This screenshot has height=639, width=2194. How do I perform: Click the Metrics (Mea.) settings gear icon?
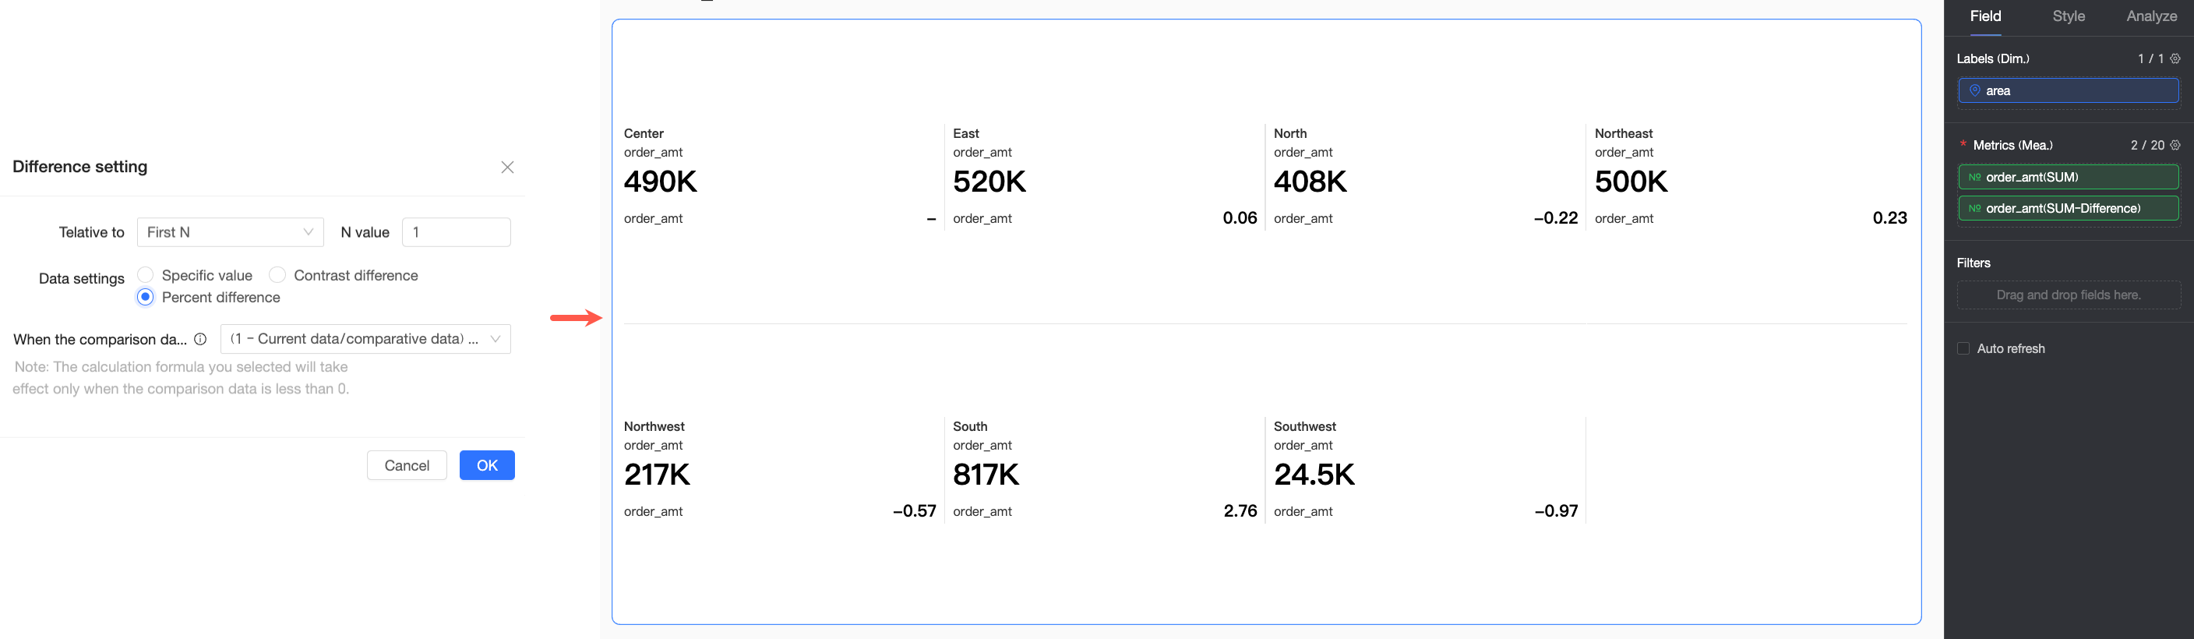point(2175,146)
